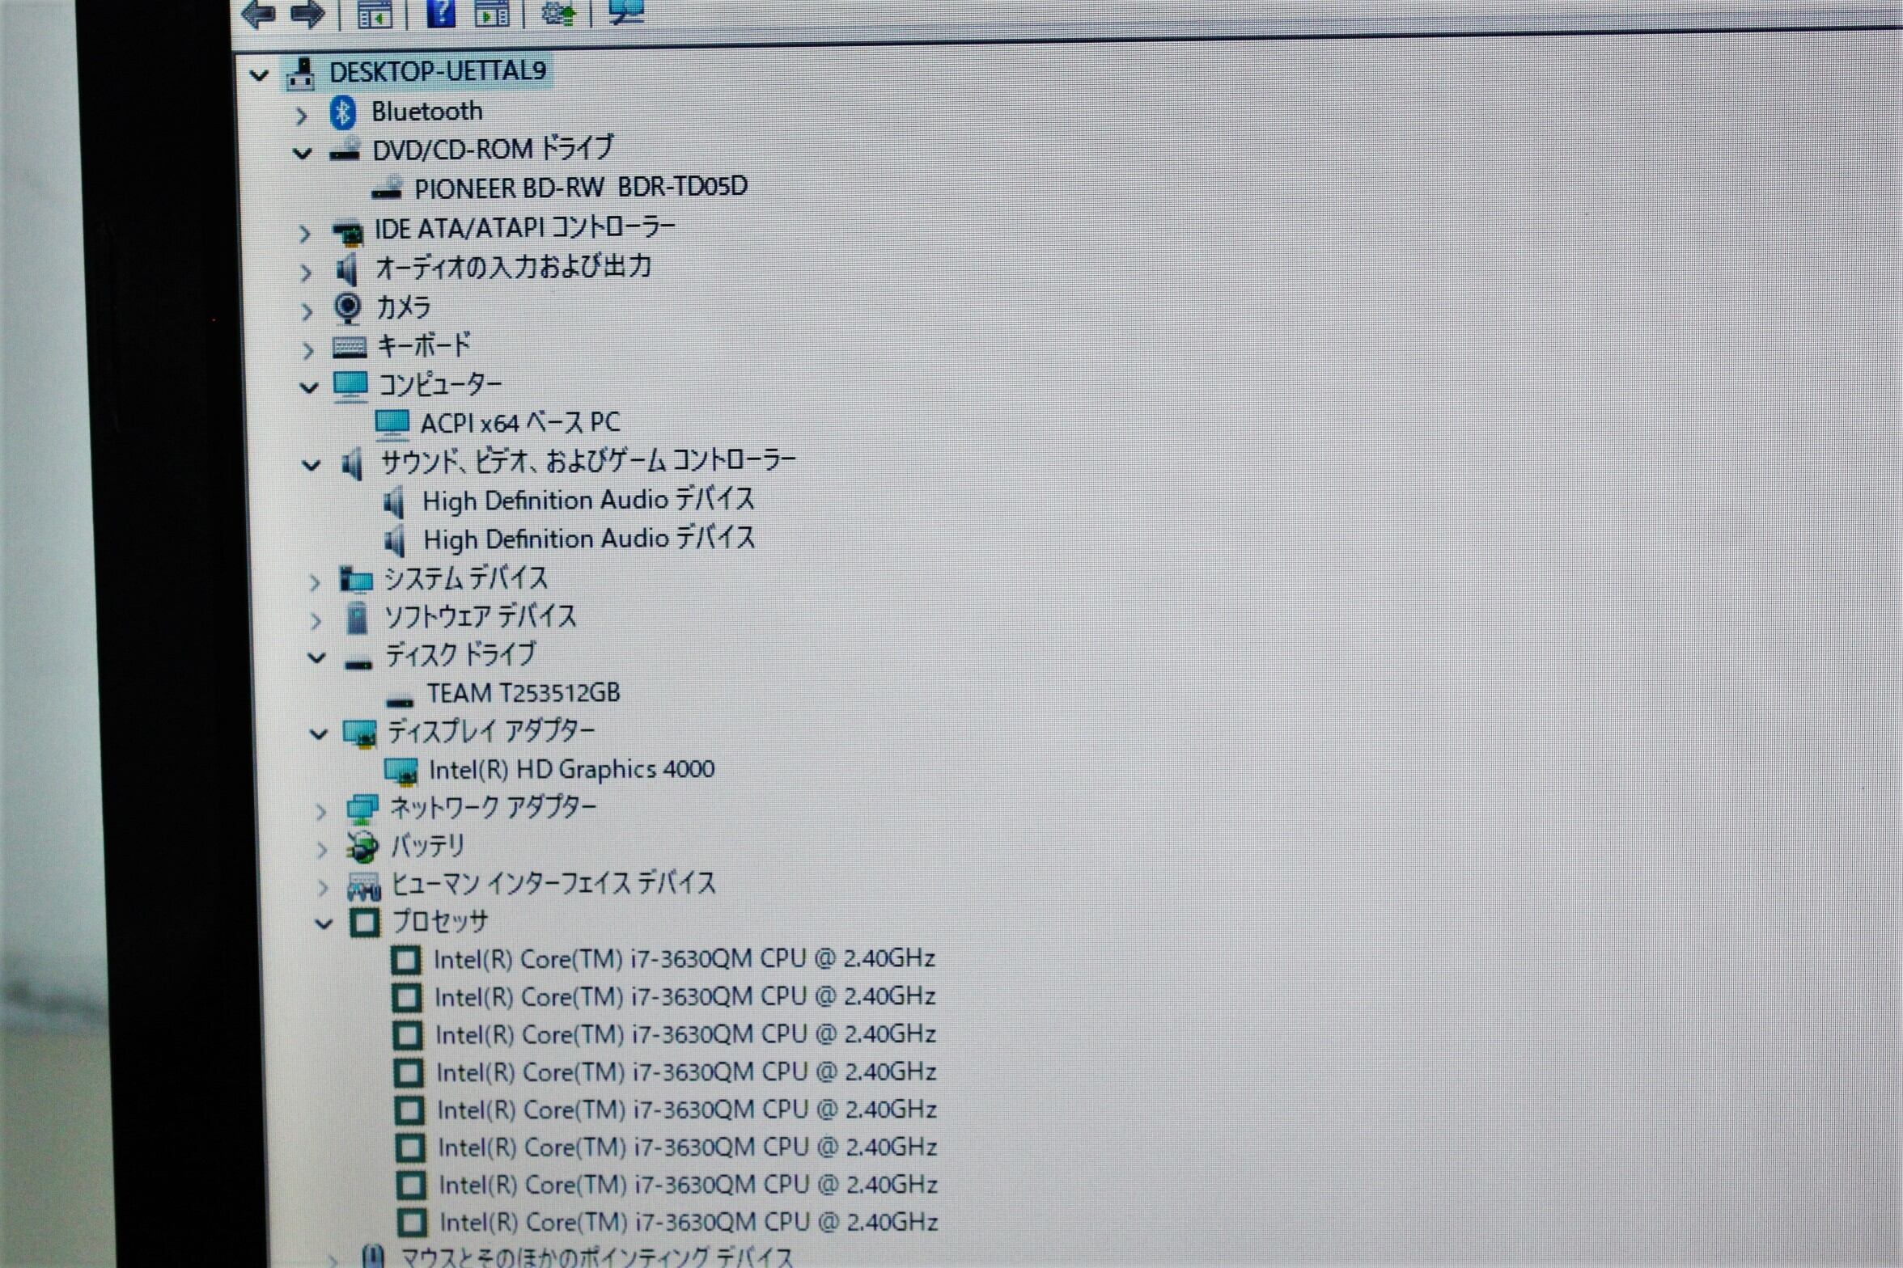Click the キーボード keyboard icon

coord(350,347)
